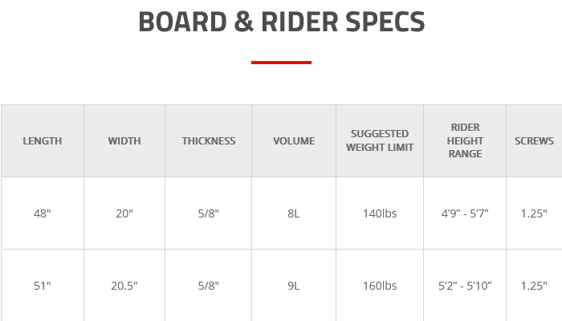Select the LENGTH column header
Image resolution: width=562 pixels, height=321 pixels.
pyautogui.click(x=43, y=140)
